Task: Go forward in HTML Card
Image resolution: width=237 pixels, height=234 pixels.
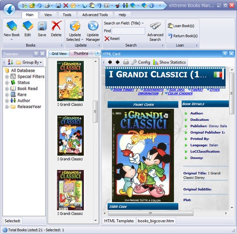Action: (x=118, y=62)
